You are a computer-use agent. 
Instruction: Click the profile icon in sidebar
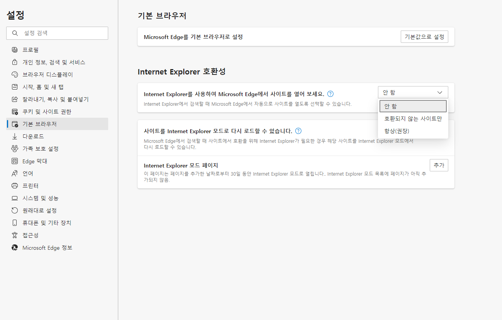[15, 50]
